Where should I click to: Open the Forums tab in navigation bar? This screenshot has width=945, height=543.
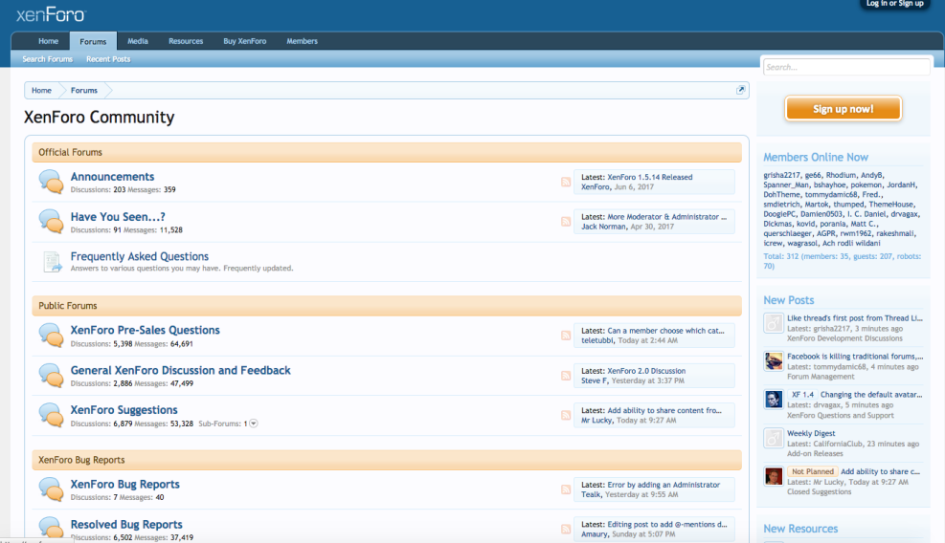(93, 41)
